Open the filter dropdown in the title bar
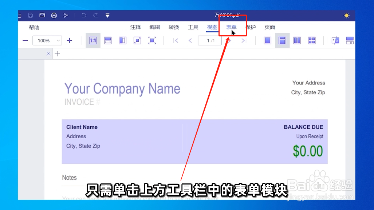 pyautogui.click(x=107, y=15)
